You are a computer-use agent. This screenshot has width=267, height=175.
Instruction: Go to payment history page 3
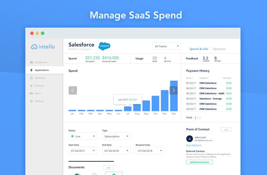[200, 118]
